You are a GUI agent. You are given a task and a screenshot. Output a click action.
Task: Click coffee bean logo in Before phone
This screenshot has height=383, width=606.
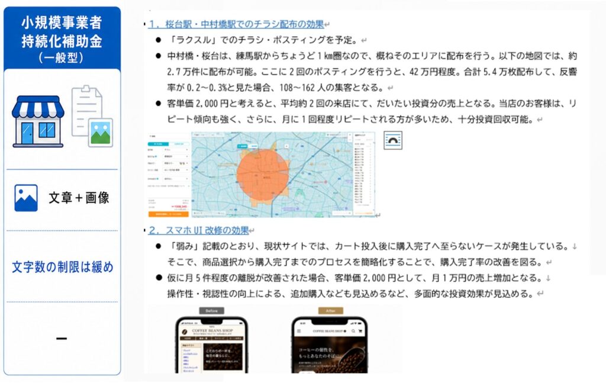click(185, 331)
